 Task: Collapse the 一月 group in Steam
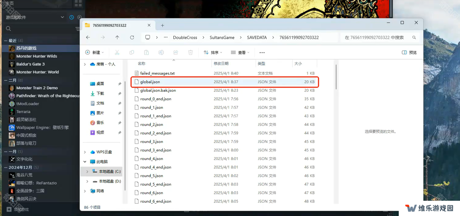point(6,152)
